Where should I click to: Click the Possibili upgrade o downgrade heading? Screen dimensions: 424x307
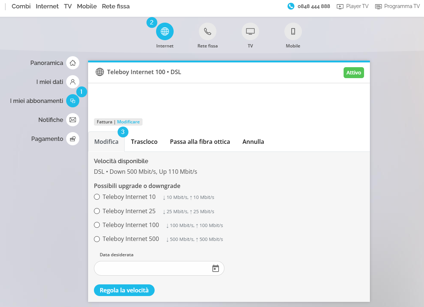click(137, 186)
